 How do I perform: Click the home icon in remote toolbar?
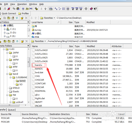[x=13, y=41]
